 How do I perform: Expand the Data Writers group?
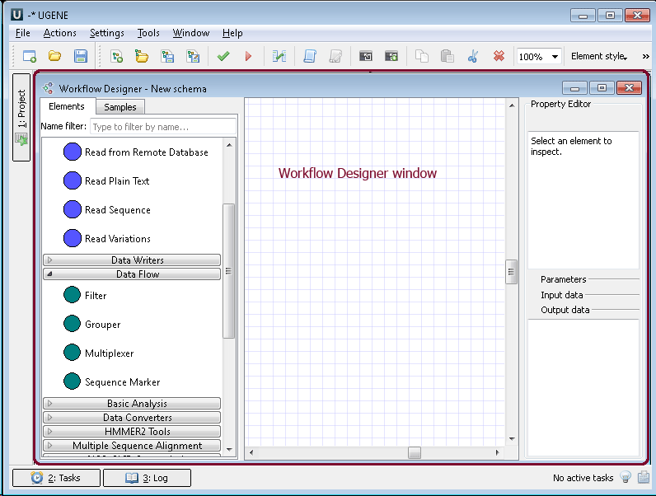pyautogui.click(x=132, y=260)
